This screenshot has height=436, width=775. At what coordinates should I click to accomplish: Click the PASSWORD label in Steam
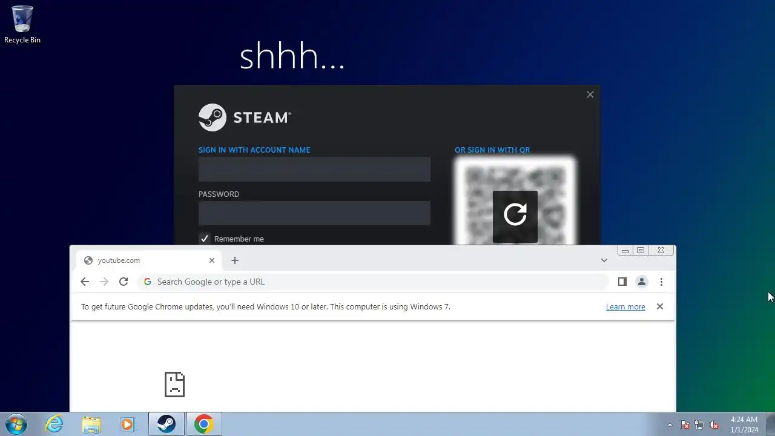[219, 194]
